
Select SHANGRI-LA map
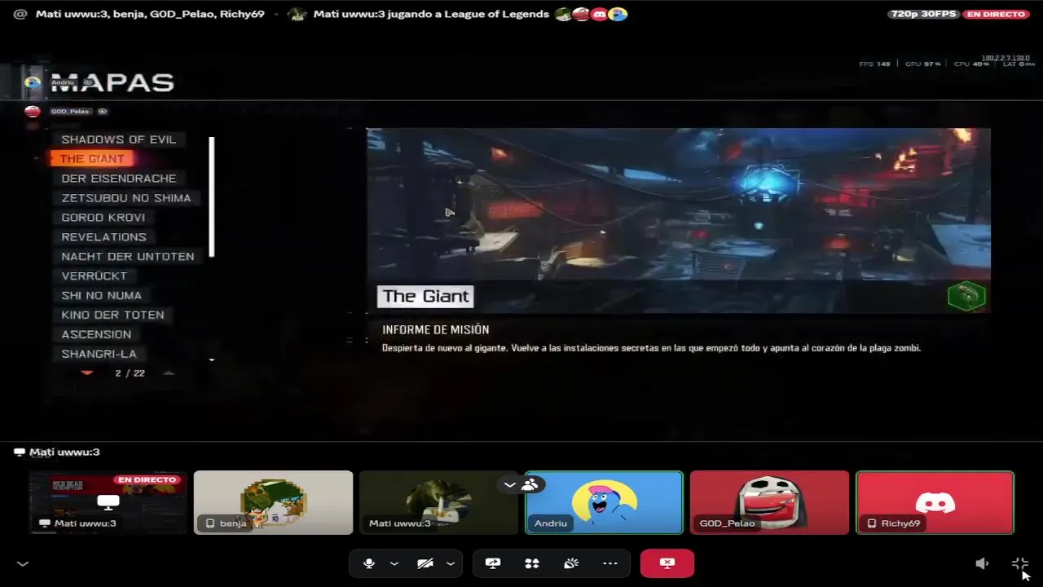[99, 355]
